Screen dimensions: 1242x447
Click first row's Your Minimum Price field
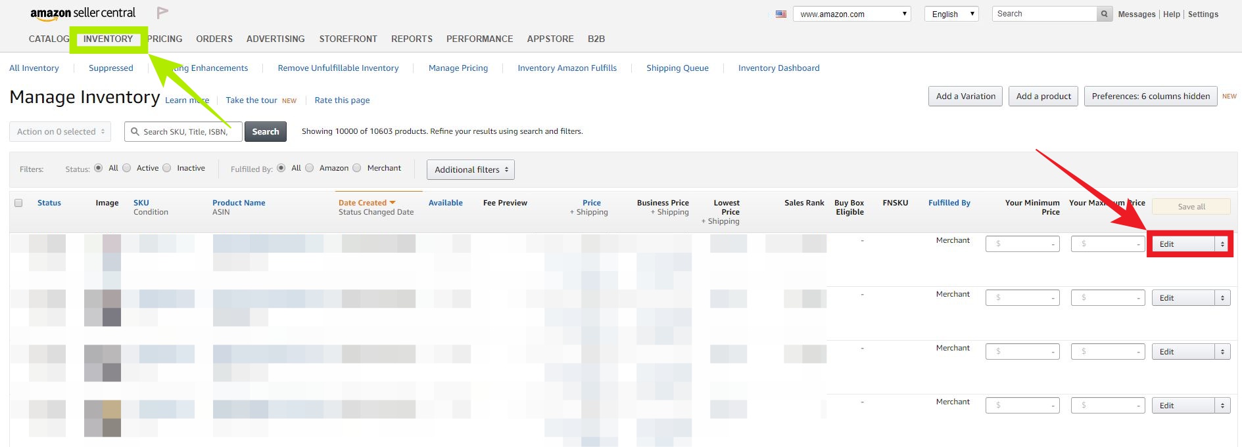[1022, 244]
